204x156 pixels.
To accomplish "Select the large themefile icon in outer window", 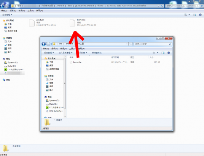I will (x=72, y=23).
